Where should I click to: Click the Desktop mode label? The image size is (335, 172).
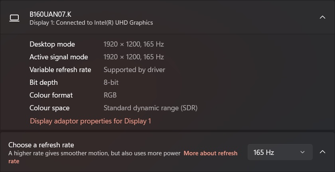tap(52, 44)
